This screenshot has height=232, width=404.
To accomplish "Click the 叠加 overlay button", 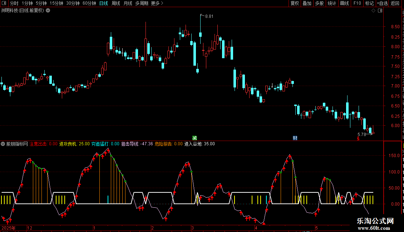I will [307, 3].
